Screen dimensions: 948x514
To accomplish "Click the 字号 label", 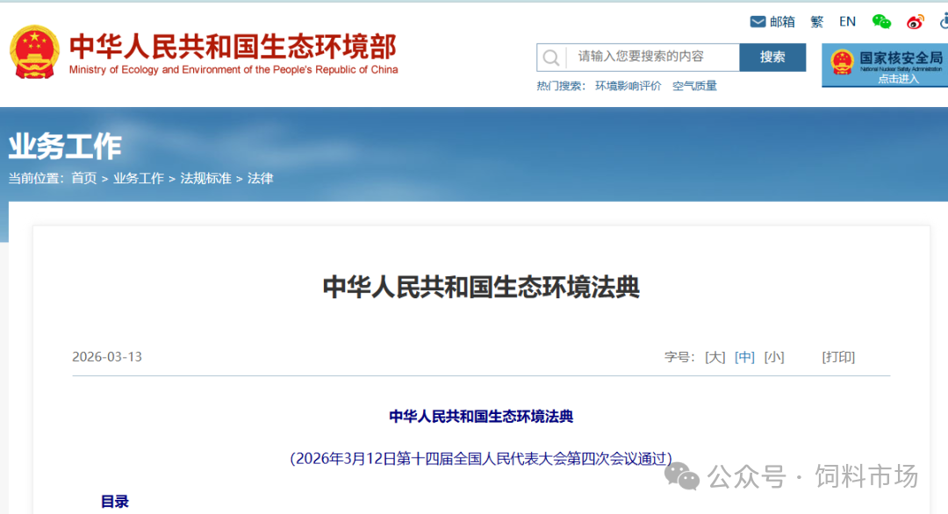I will pyautogui.click(x=679, y=357).
